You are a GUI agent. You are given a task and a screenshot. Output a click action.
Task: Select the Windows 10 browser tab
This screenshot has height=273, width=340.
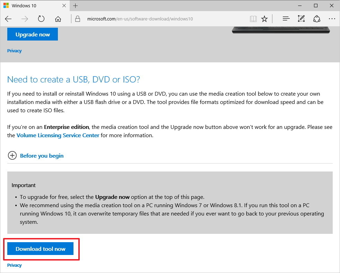point(35,6)
